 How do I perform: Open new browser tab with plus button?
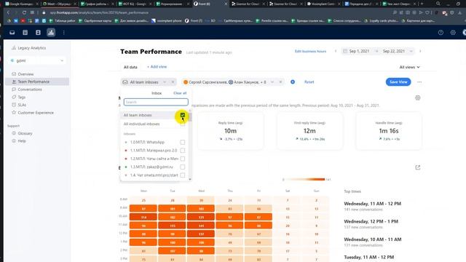[422, 4]
